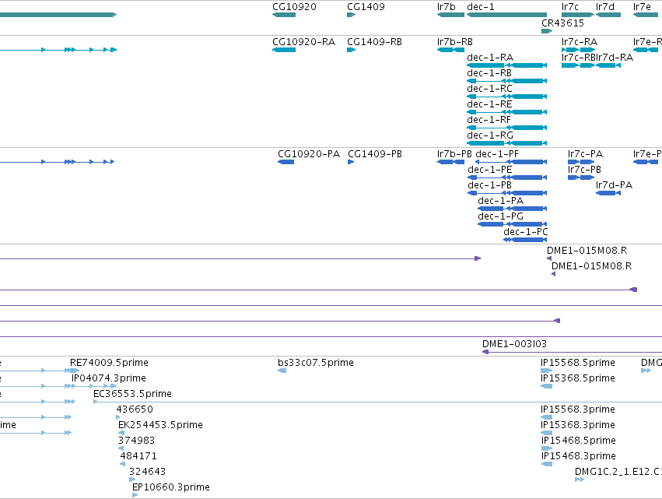
Task: Click the CG10920-RA transcript
Action: tap(284, 50)
